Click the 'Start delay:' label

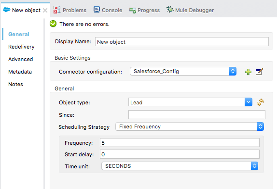[x=79, y=154]
